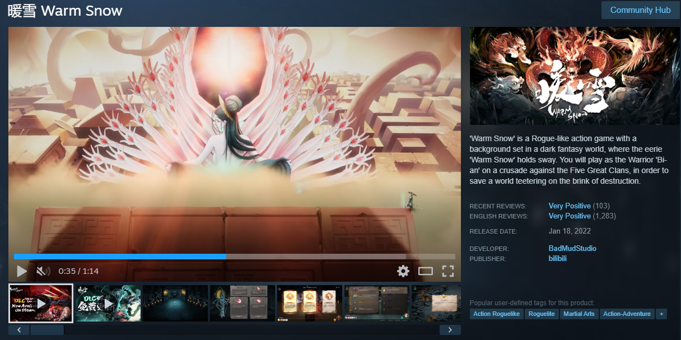Click the 0:35 / 1:14 video time display
This screenshot has height=340, width=681.
[78, 271]
